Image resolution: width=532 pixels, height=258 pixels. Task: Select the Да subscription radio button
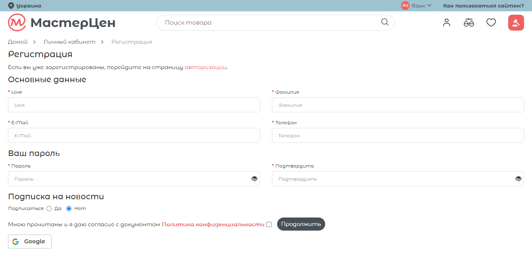[49, 208]
